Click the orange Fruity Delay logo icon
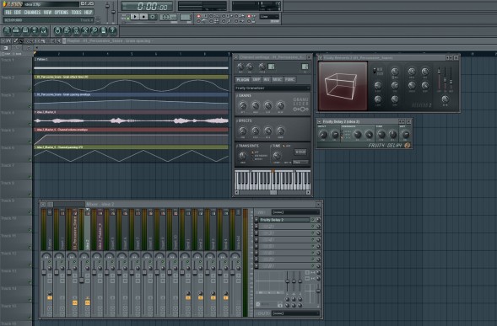Image resolution: width=497 pixels, height=326 pixels. (x=407, y=145)
